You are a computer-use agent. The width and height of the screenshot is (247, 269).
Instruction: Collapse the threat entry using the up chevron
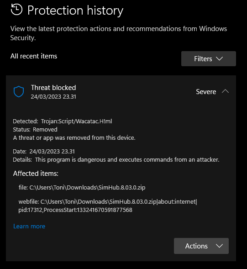(225, 91)
